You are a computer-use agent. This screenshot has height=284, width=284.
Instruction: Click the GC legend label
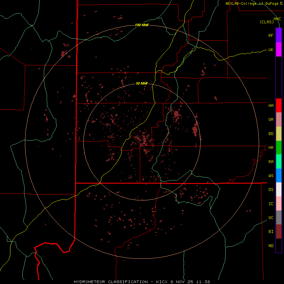(x=271, y=217)
